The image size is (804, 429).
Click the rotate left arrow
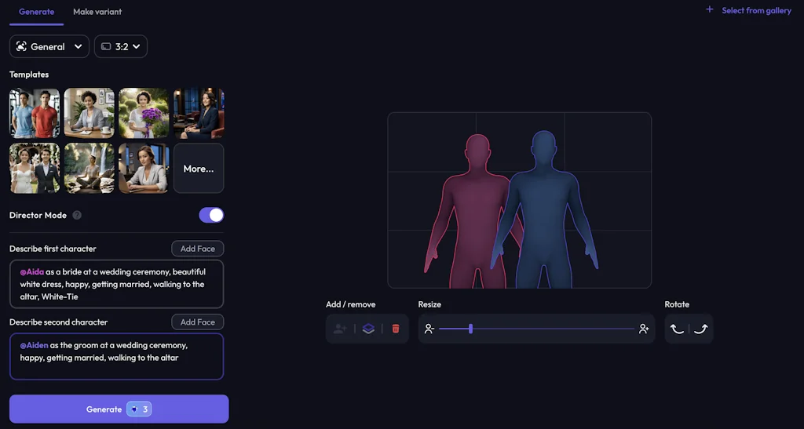[678, 329]
